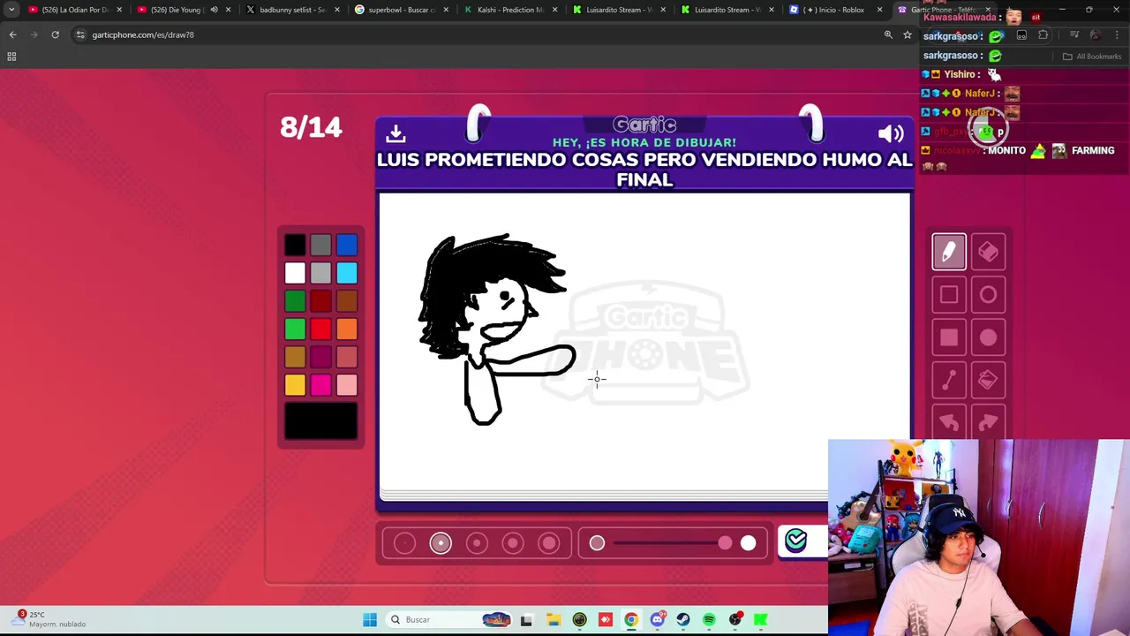Open Windows Start menu
Image resolution: width=1130 pixels, height=636 pixels.
(x=370, y=619)
